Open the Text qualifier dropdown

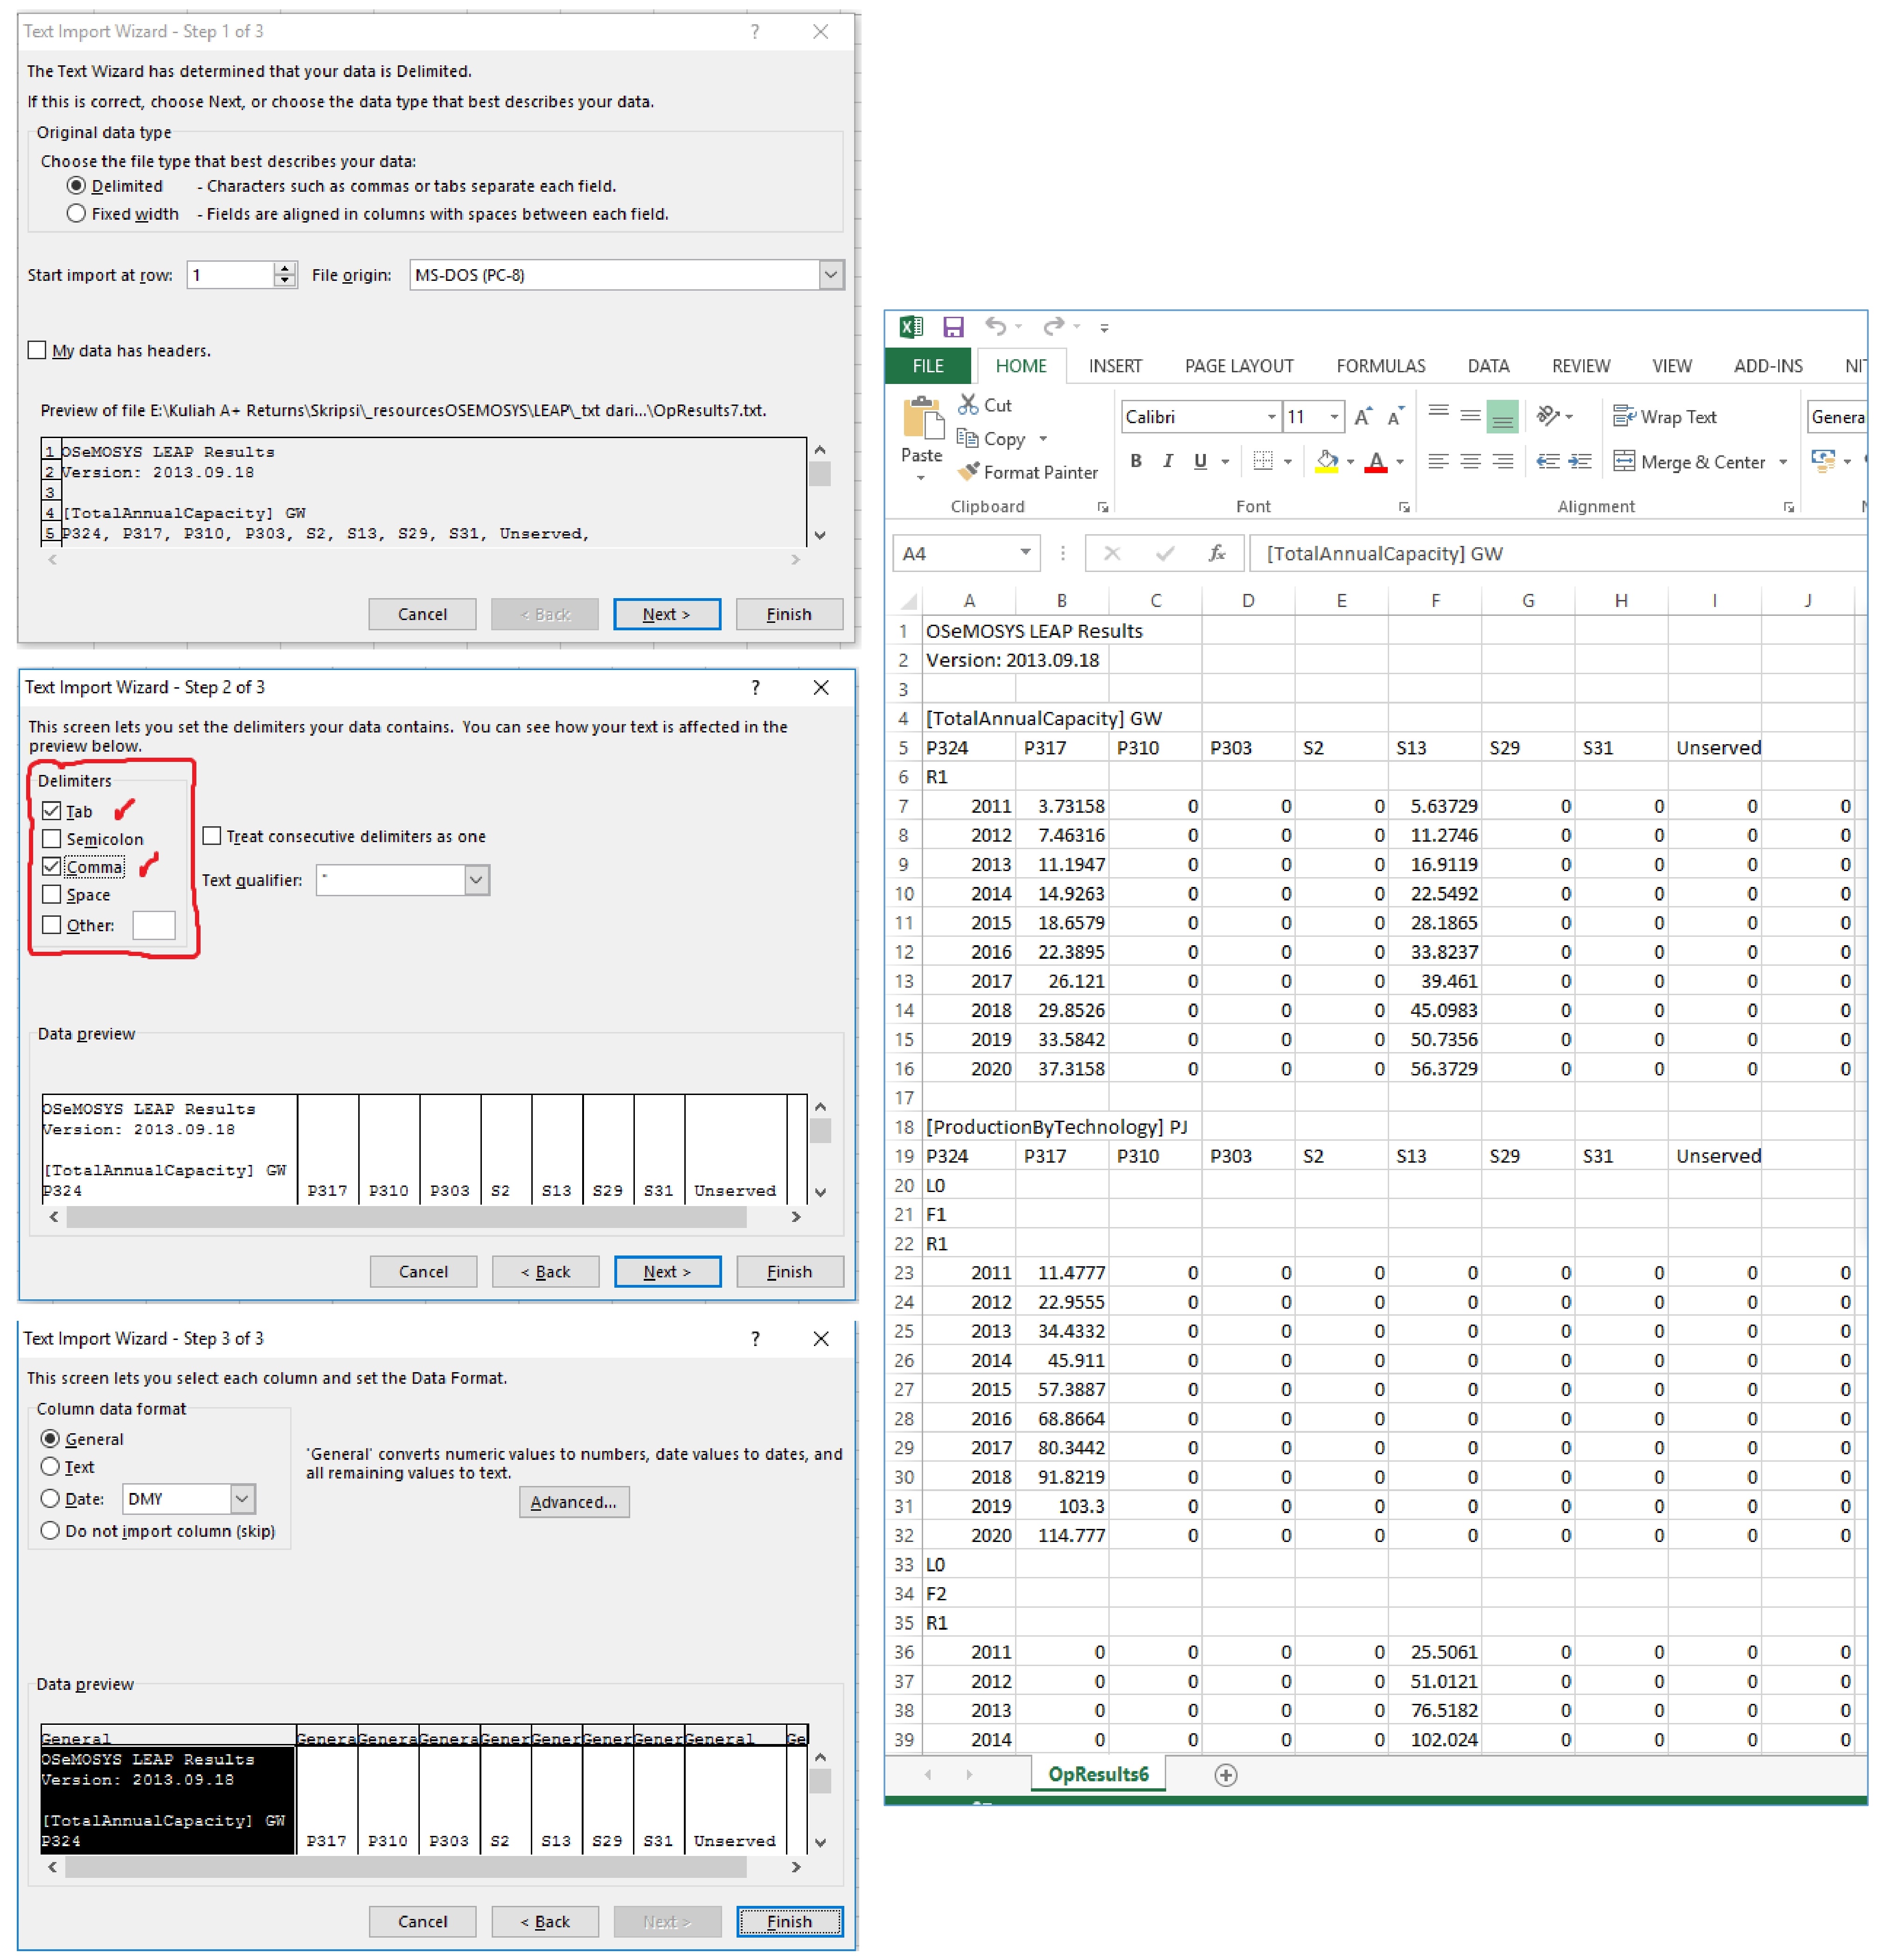coord(477,880)
